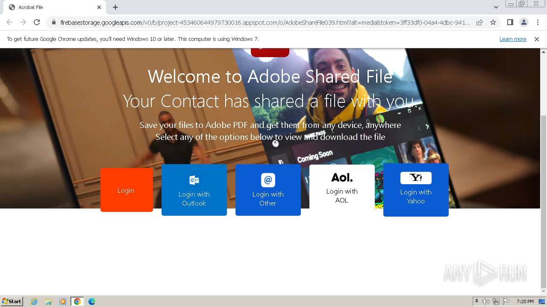Go back to previous page
Viewport: 547px width, 307px height.
pyautogui.click(x=9, y=22)
